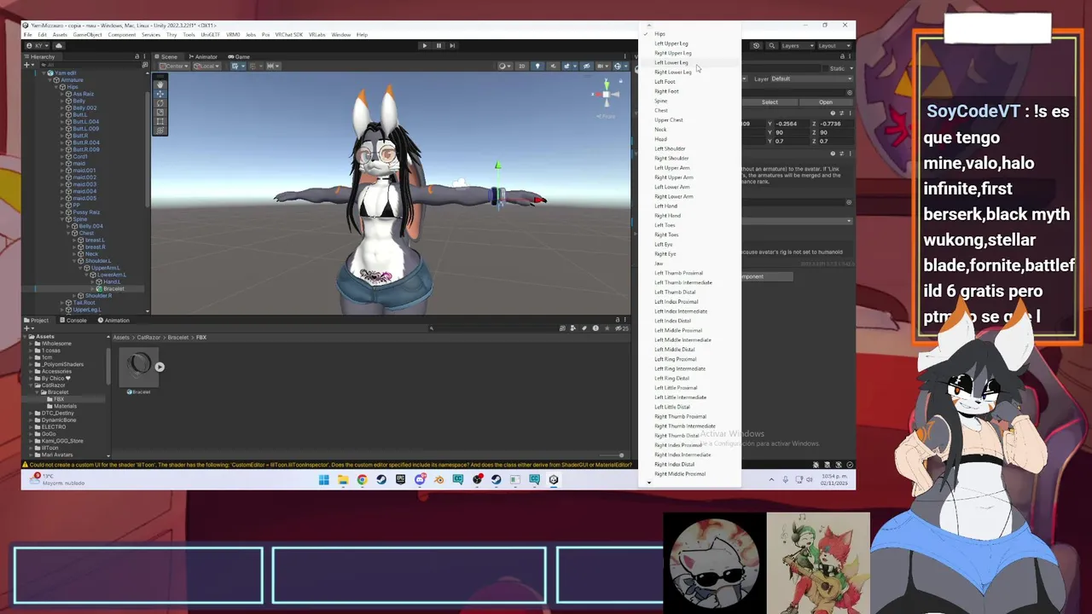
Task: Open Discord from the Windows taskbar
Action: [420, 479]
